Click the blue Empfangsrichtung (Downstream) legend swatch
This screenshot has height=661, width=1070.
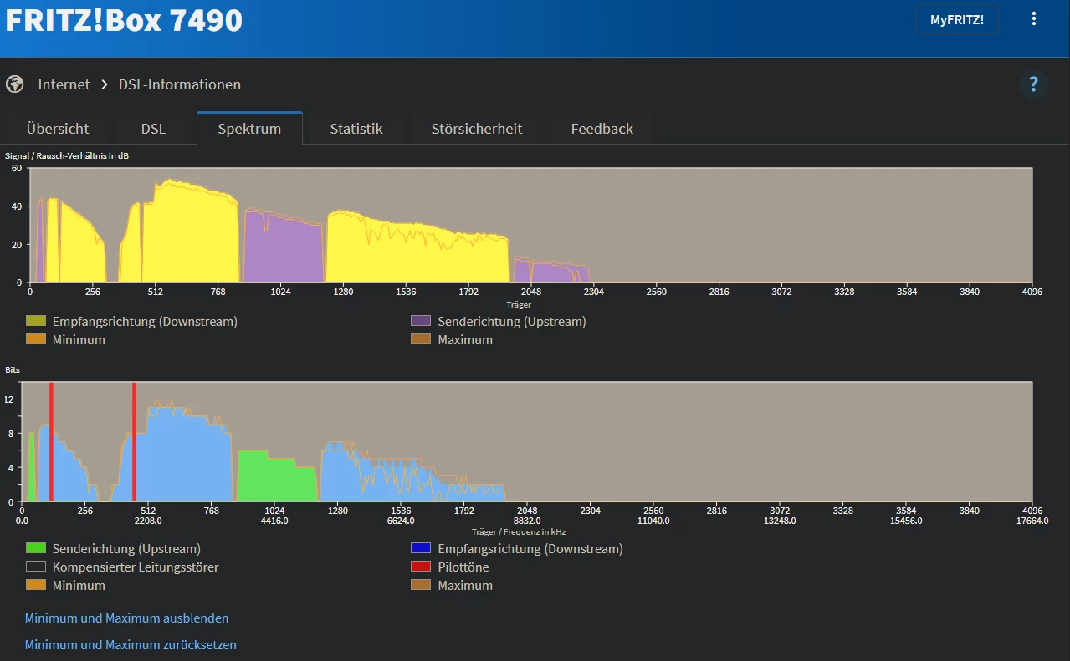(x=421, y=549)
